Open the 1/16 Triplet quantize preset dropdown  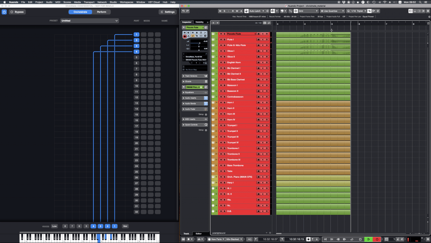pos(359,11)
